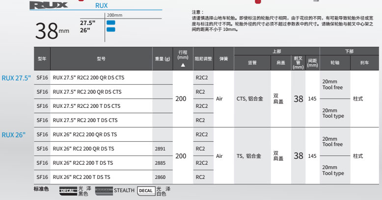This screenshot has width=382, height=200.
Task: Click the 竖管 column header
Action: [252, 63]
